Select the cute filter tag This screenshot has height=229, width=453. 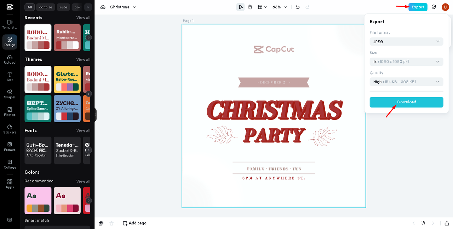63,7
